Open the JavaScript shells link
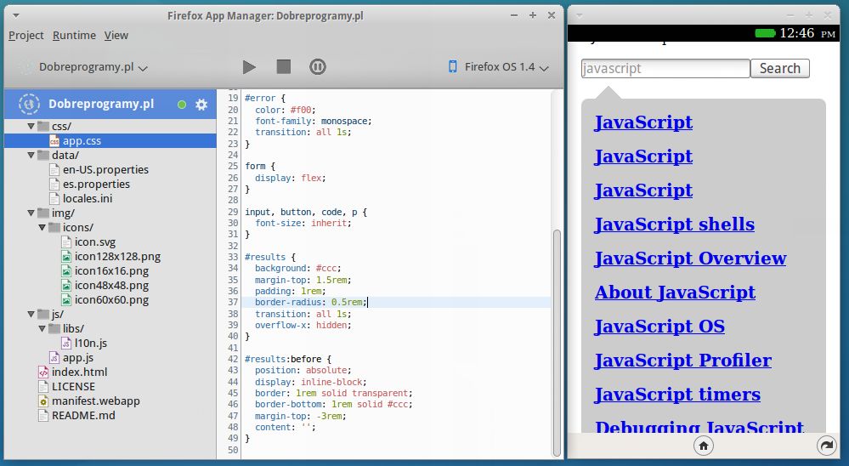 (x=674, y=224)
